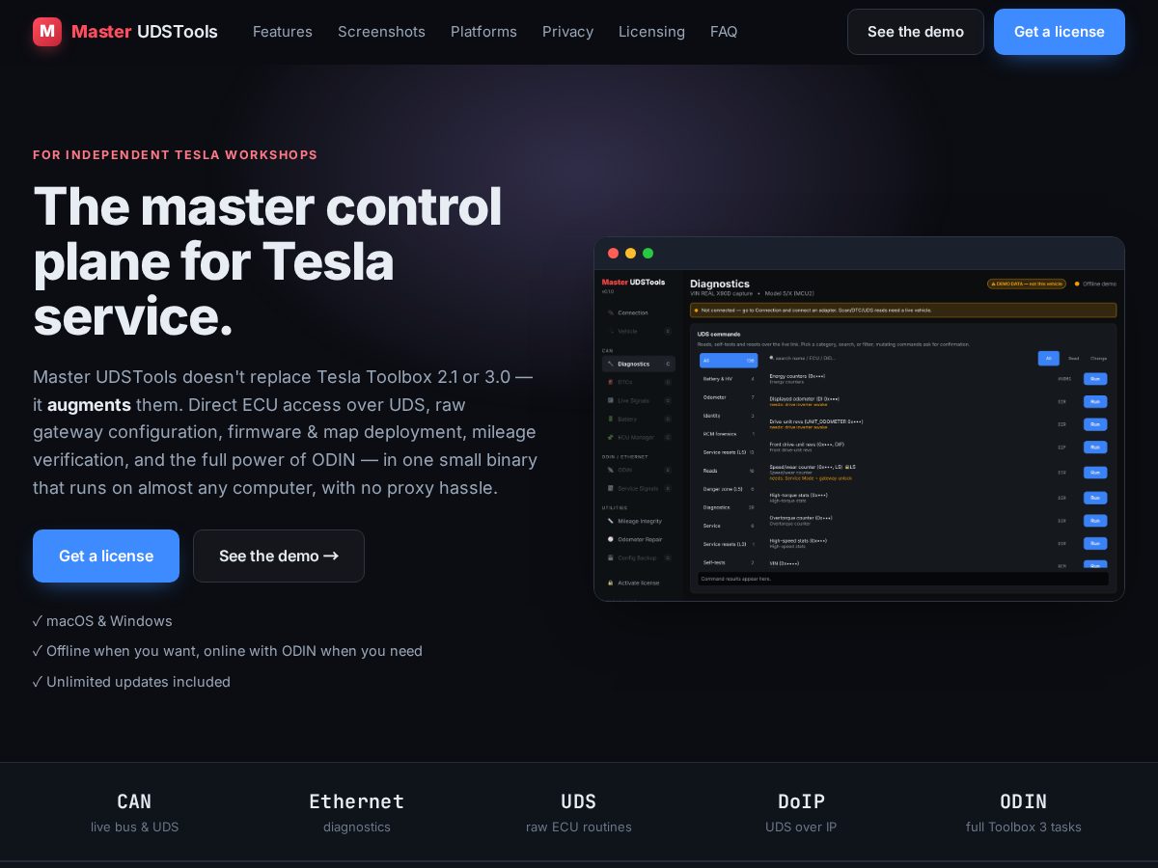Go to the Features section
This screenshot has width=1158, height=868.
[x=283, y=32]
